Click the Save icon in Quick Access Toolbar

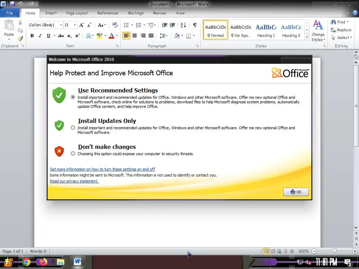pos(12,4)
